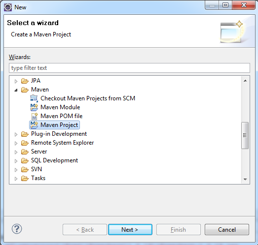Click the Eclipse icon in the title bar

pyautogui.click(x=8, y=7)
